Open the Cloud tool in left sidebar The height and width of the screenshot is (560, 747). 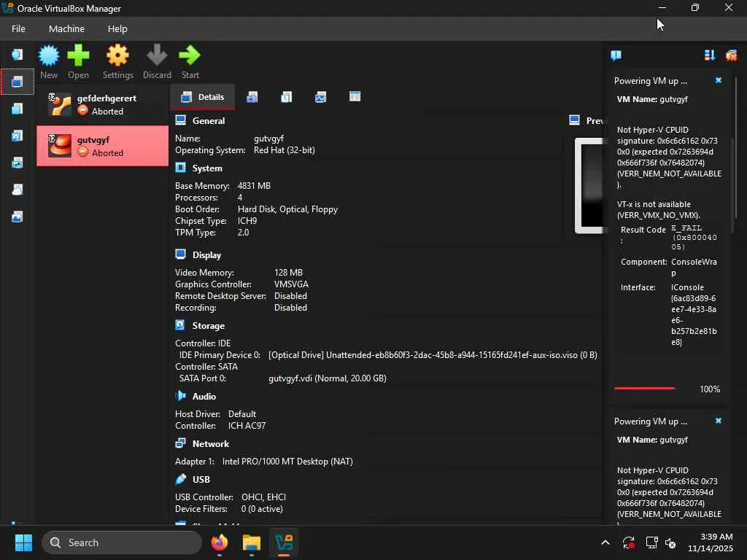tap(18, 190)
